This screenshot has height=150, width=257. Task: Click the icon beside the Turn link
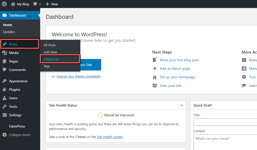(x=244, y=77)
